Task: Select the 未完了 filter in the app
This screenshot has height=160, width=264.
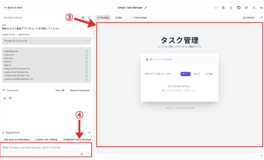Action: click(x=196, y=74)
